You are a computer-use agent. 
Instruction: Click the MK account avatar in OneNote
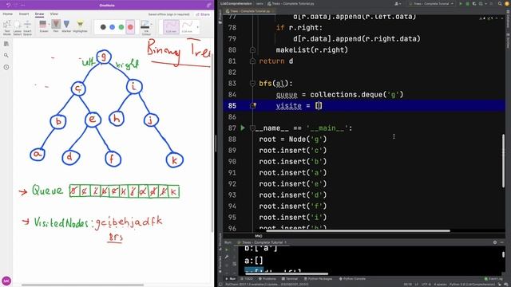pos(6,281)
